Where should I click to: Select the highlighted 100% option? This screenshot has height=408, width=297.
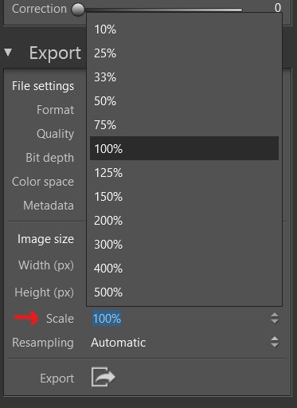pyautogui.click(x=184, y=148)
